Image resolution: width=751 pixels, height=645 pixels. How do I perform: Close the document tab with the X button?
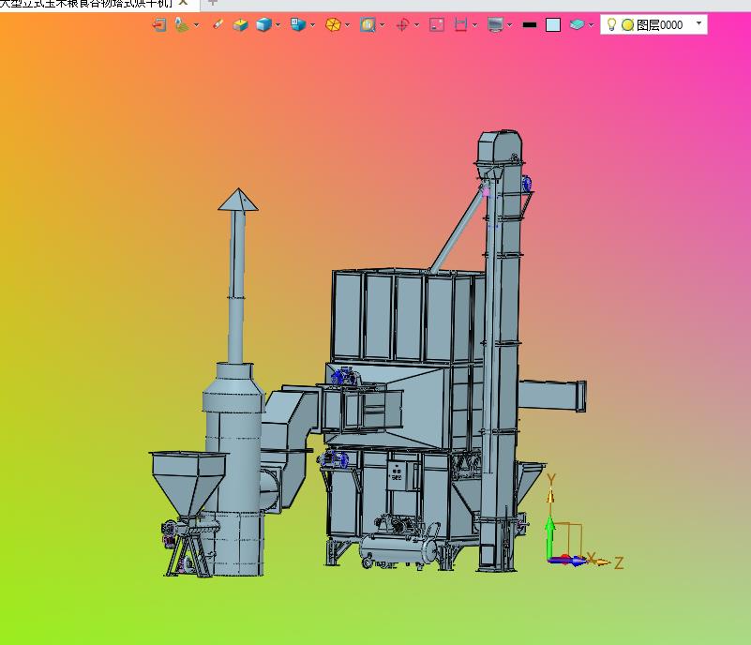[x=183, y=3]
